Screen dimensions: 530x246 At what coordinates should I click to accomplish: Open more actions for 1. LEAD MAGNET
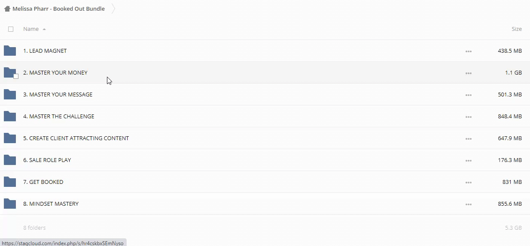[x=468, y=51]
